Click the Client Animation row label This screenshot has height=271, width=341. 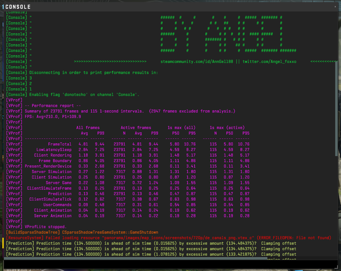(53, 210)
